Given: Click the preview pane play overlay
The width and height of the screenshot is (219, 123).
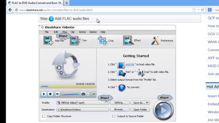Looking at the screenshot, I should pos(59,68).
